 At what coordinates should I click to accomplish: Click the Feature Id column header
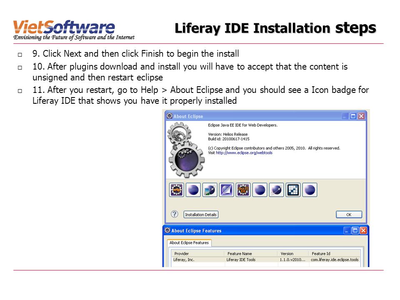(335, 254)
